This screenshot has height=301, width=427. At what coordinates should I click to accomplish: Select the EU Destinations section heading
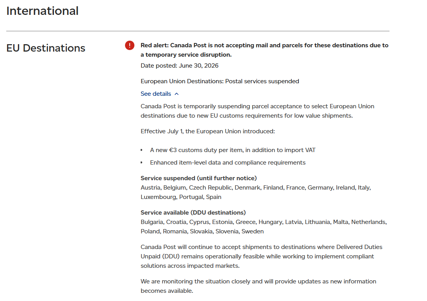(46, 48)
